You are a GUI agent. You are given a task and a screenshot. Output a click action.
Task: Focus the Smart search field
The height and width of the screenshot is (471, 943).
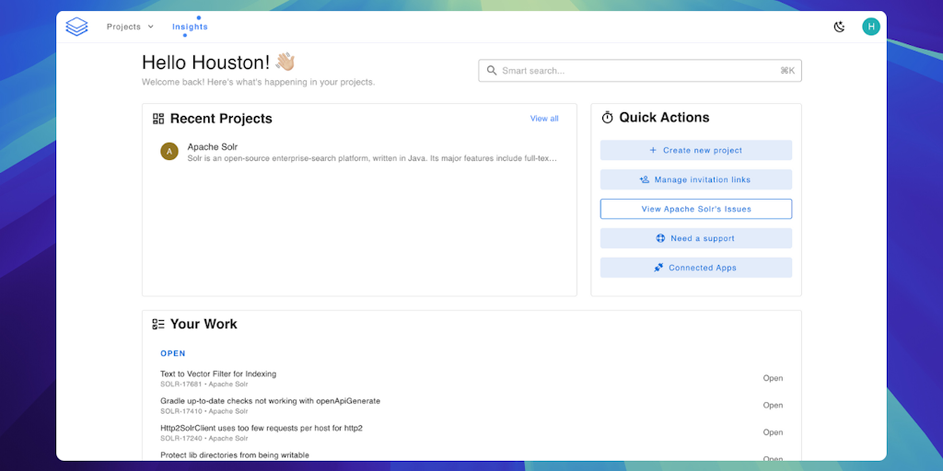click(640, 71)
